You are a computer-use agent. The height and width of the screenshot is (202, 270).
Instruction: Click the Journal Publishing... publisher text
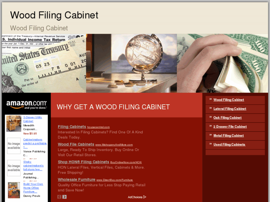tap(31, 176)
